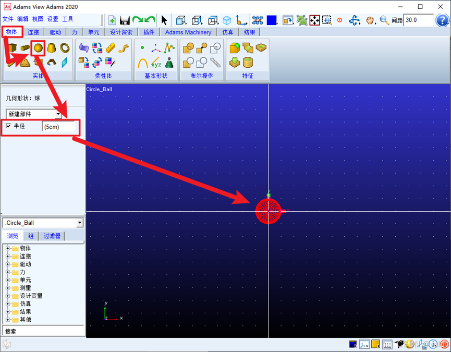Click the radius field showing (5cm)
This screenshot has width=451, height=352.
[x=59, y=127]
